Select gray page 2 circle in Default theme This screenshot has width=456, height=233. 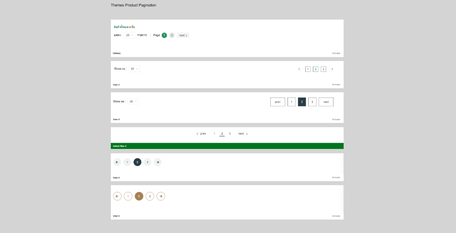click(x=172, y=35)
